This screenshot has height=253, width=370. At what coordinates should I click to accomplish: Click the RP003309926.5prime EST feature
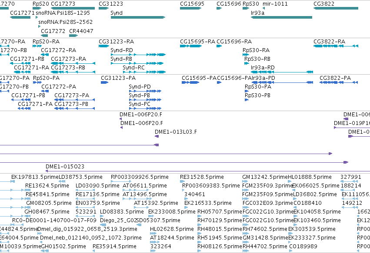click(x=120, y=181)
